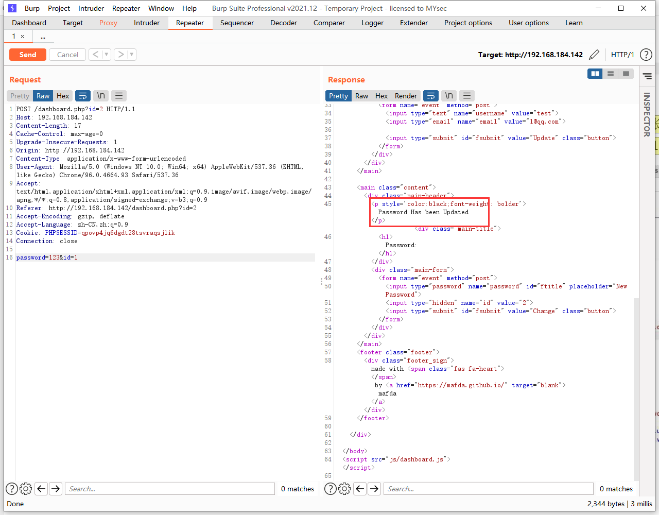Open response search settings gear
The width and height of the screenshot is (659, 515).
[344, 489]
